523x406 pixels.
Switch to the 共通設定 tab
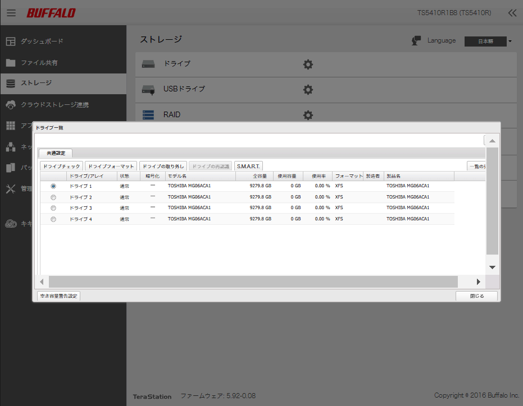point(56,153)
